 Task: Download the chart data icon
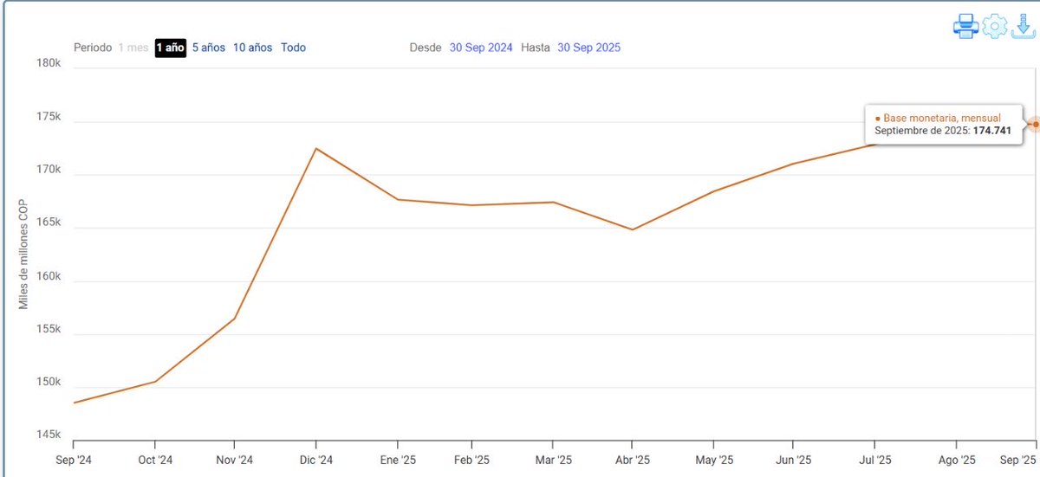click(1024, 26)
